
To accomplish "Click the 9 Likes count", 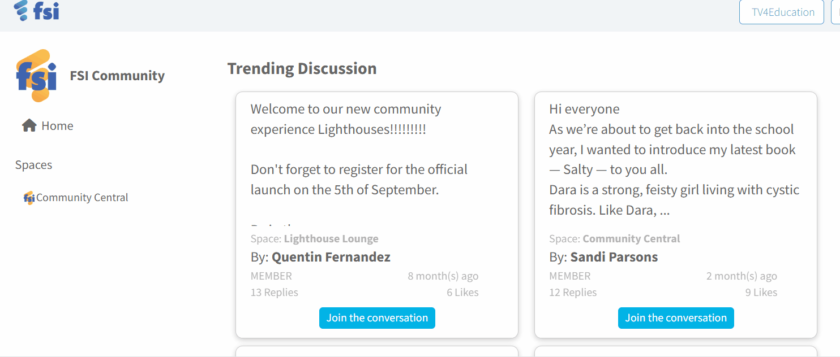I will tap(761, 293).
